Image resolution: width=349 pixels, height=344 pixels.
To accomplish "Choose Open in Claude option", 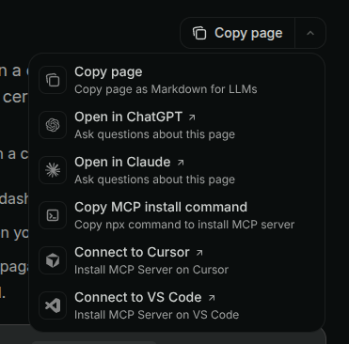I will (x=177, y=170).
